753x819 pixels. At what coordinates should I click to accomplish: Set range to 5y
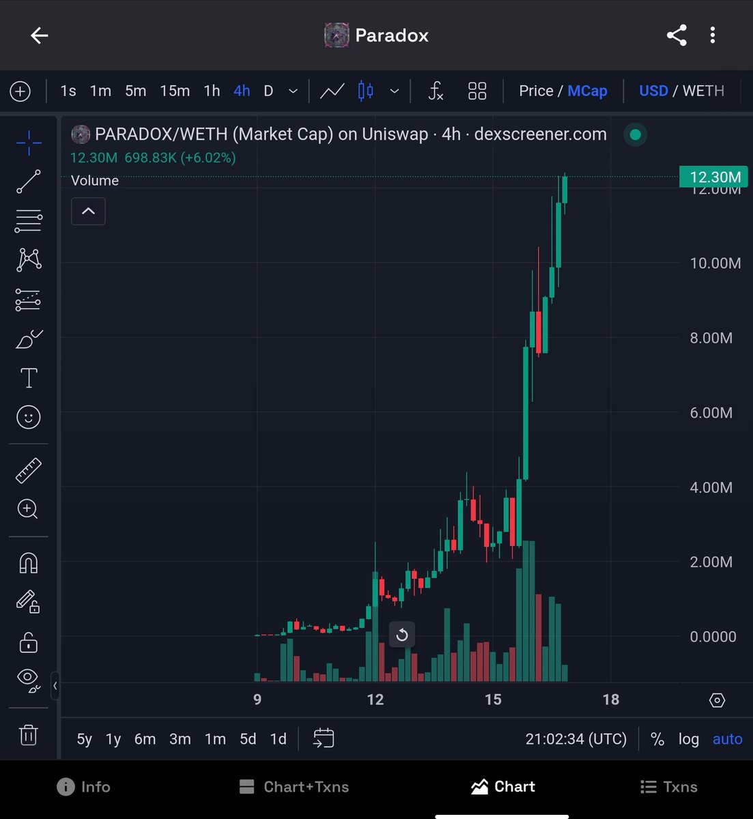click(85, 739)
